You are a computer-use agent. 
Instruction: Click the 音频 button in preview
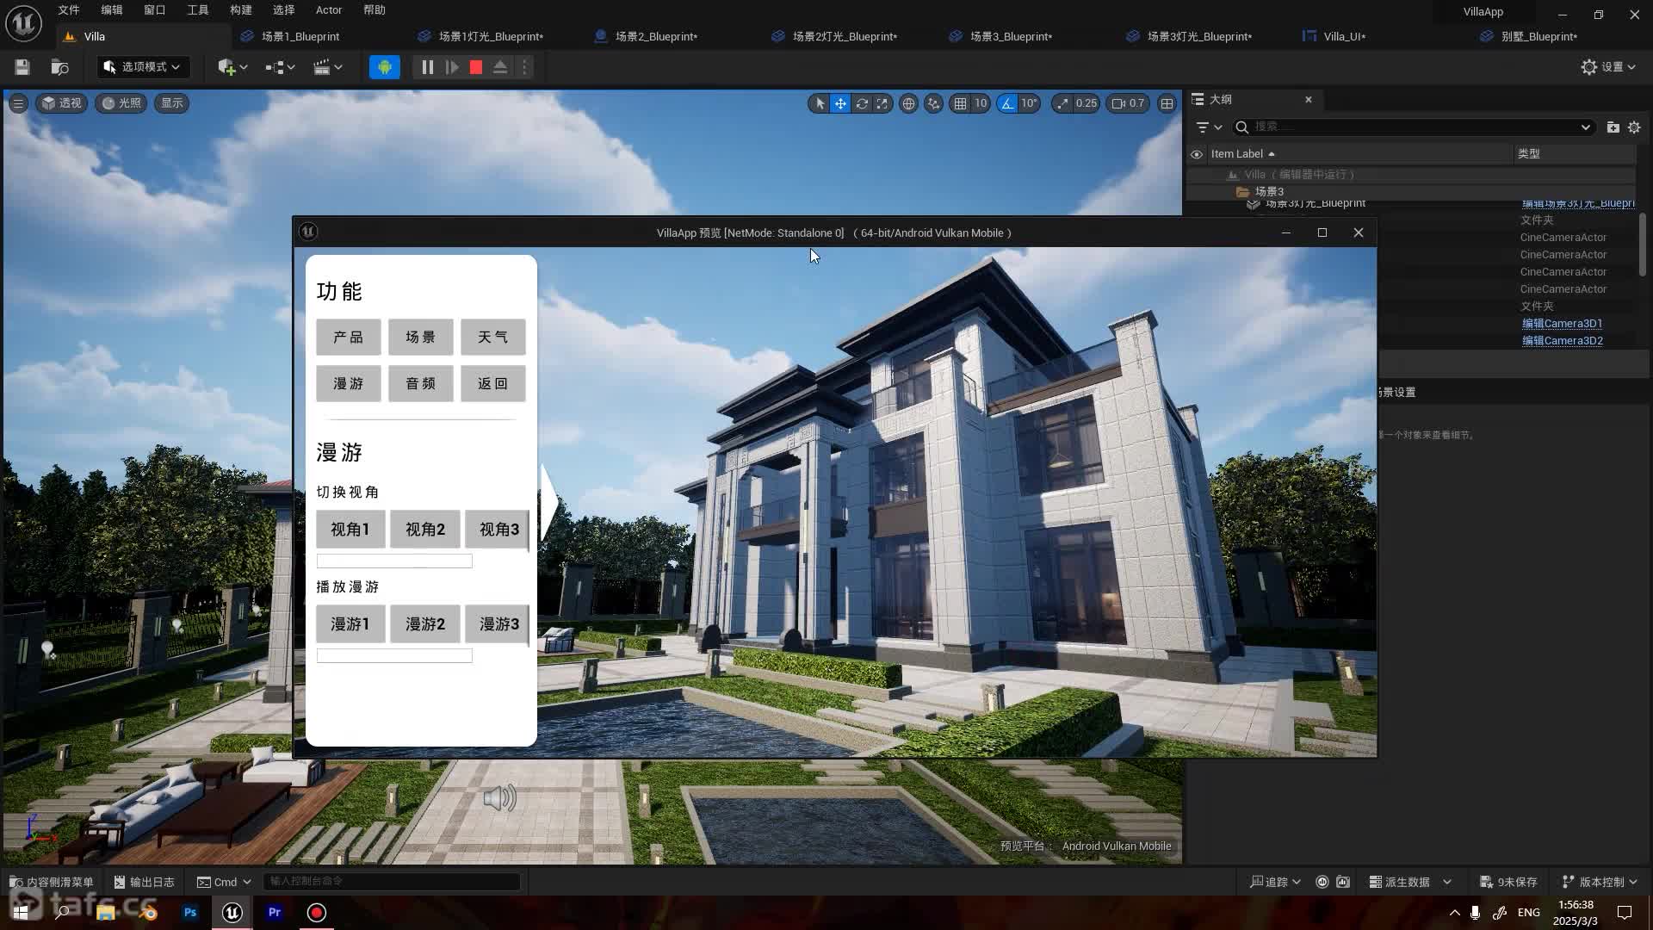click(x=421, y=383)
